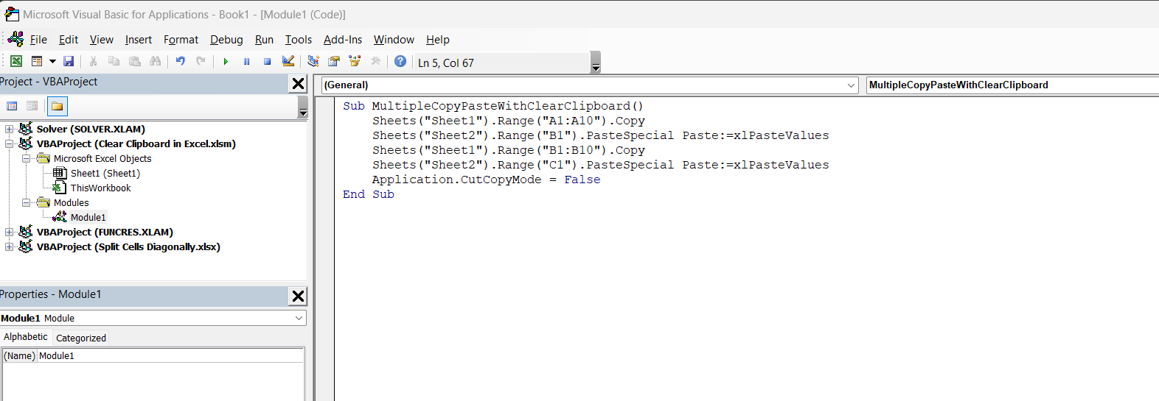The width and height of the screenshot is (1159, 401).
Task: Click the Break pause icon in toolbar
Action: [x=246, y=61]
